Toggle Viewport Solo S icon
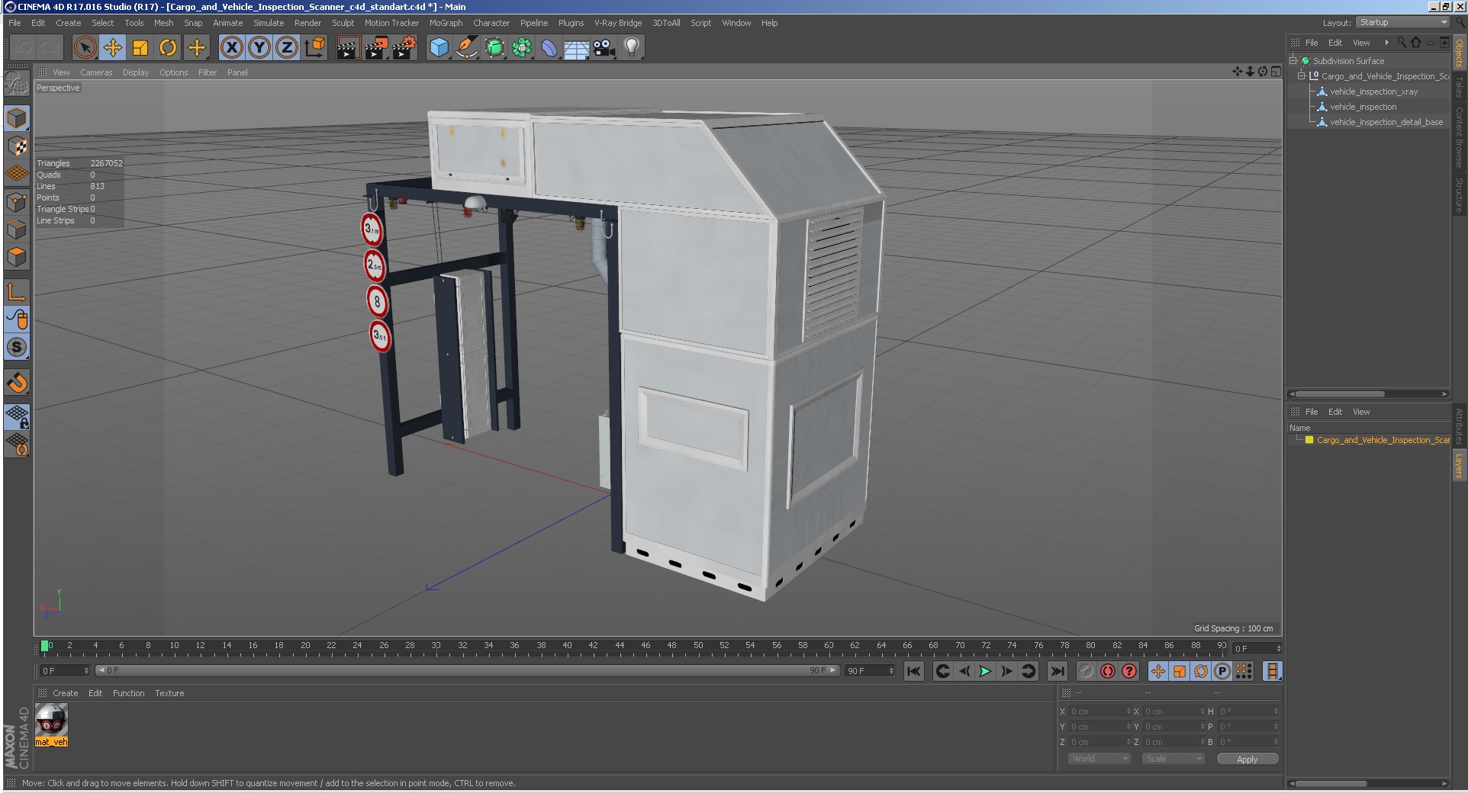1468x793 pixels. point(17,347)
